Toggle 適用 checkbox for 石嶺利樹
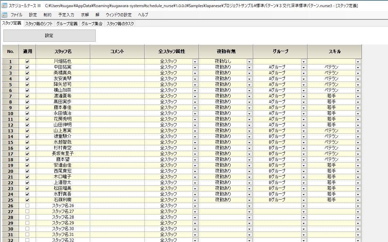 click(27, 200)
